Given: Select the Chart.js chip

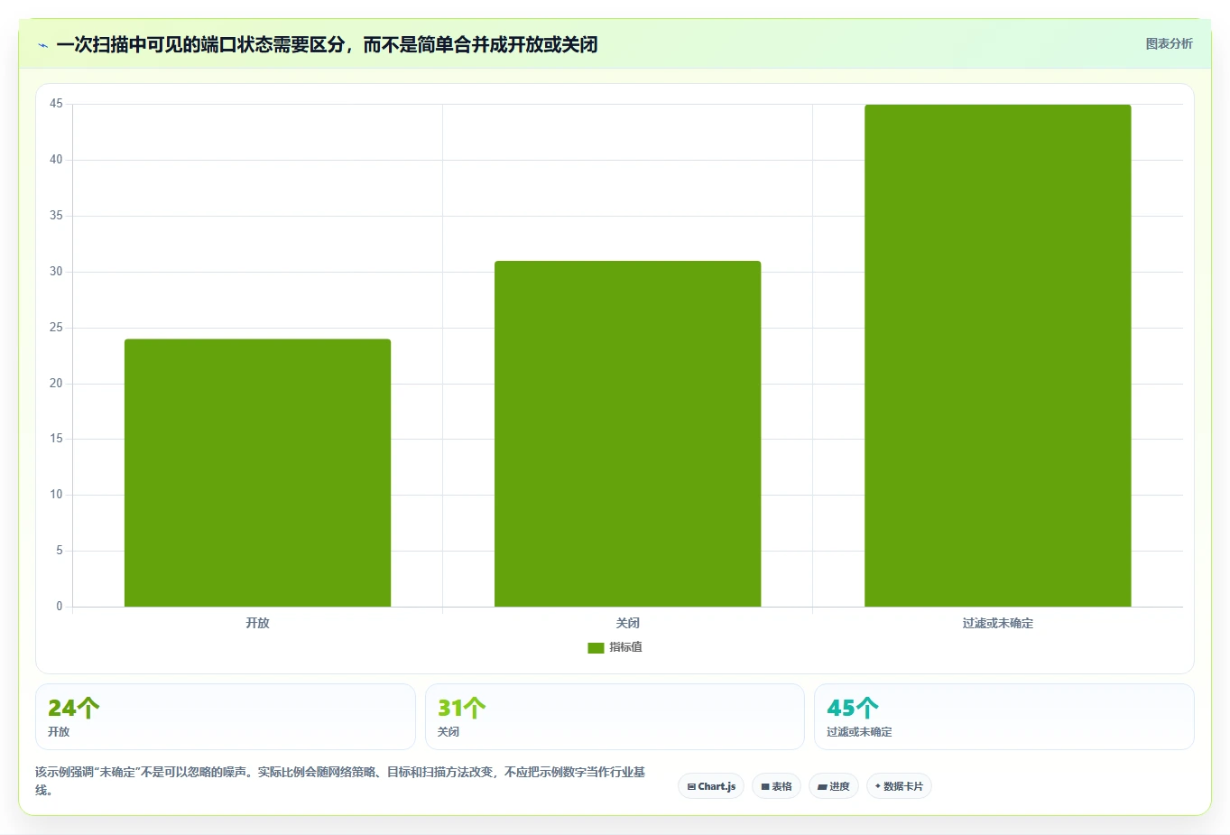Looking at the screenshot, I should click(711, 786).
